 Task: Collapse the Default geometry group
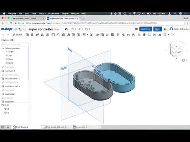coord(3,49)
